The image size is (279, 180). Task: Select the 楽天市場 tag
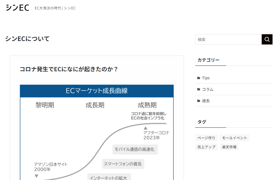tap(229, 147)
